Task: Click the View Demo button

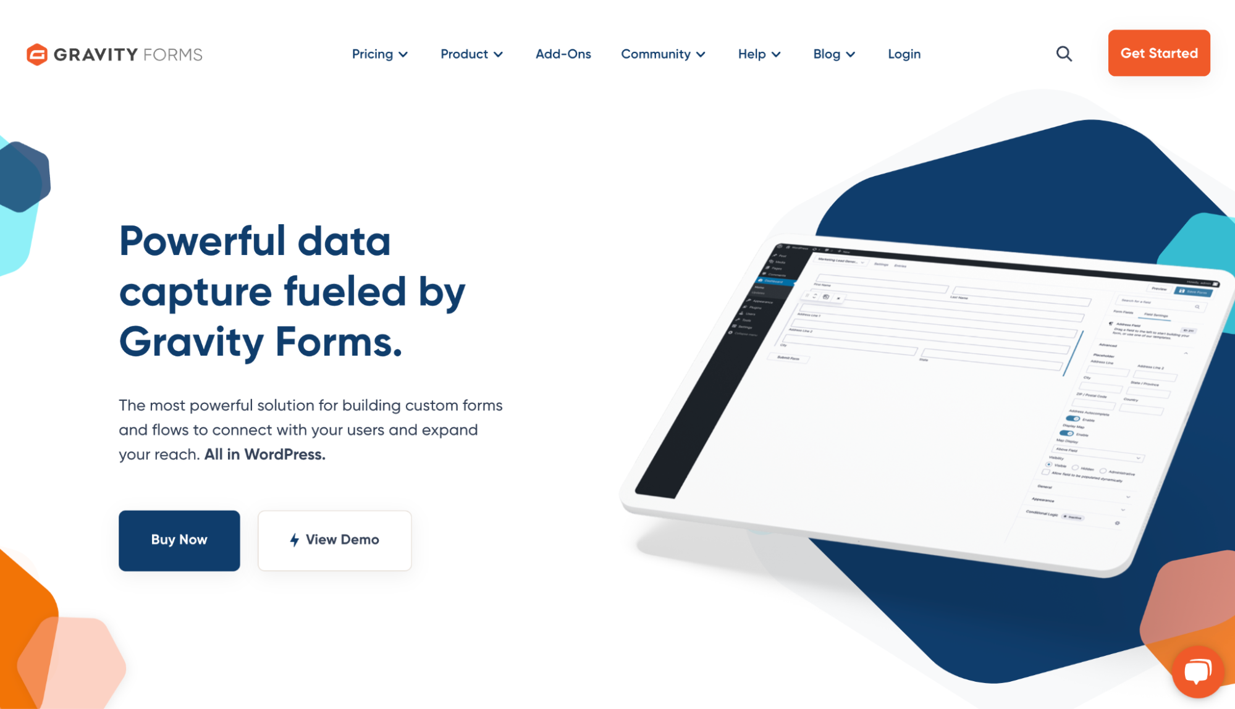Action: click(x=334, y=539)
